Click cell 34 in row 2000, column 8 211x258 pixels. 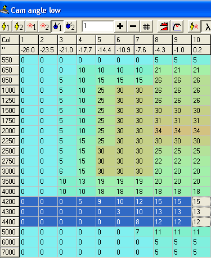(163, 131)
